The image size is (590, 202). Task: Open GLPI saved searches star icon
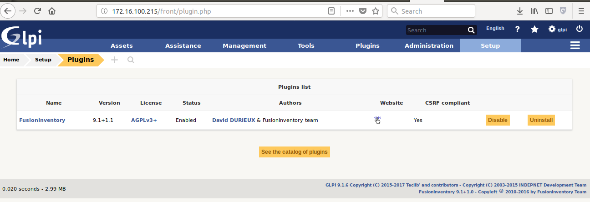click(534, 29)
